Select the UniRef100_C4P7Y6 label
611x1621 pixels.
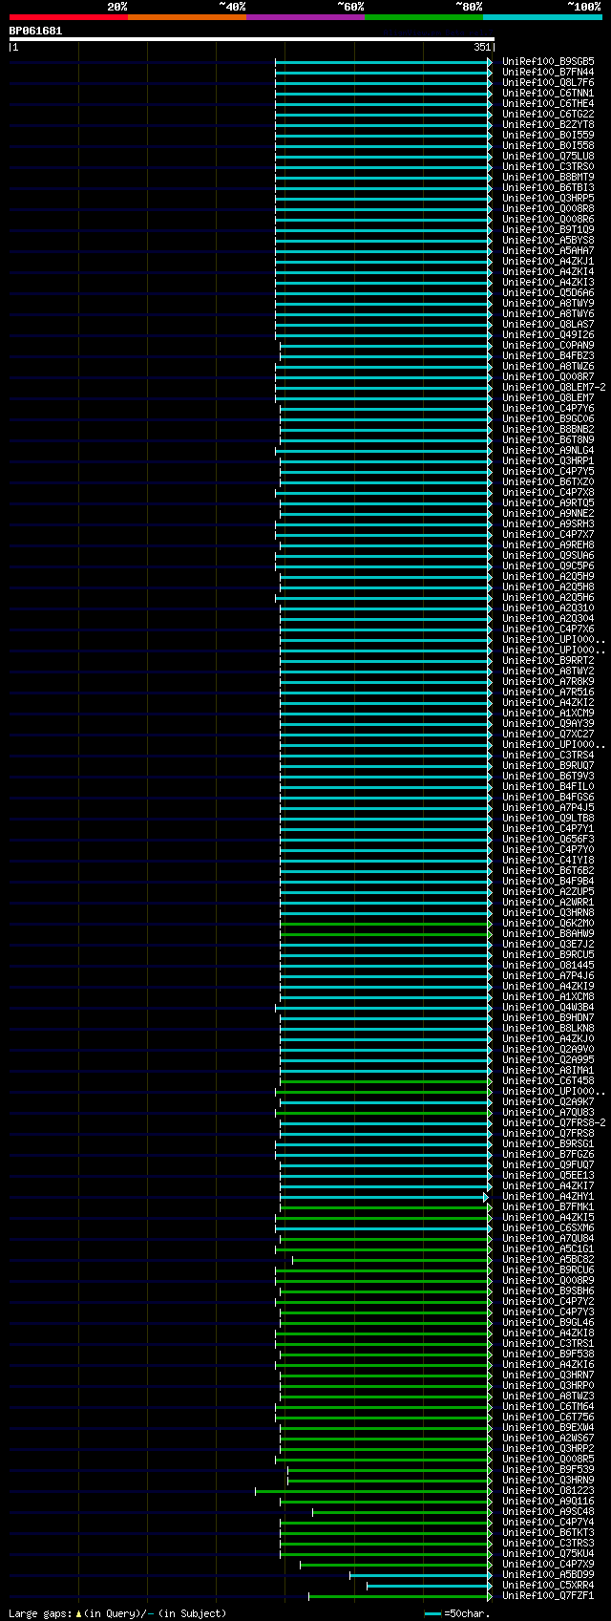(548, 409)
